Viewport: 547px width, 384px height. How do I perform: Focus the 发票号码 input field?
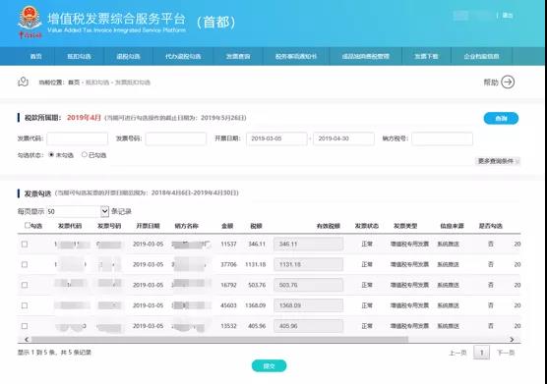[x=176, y=138]
